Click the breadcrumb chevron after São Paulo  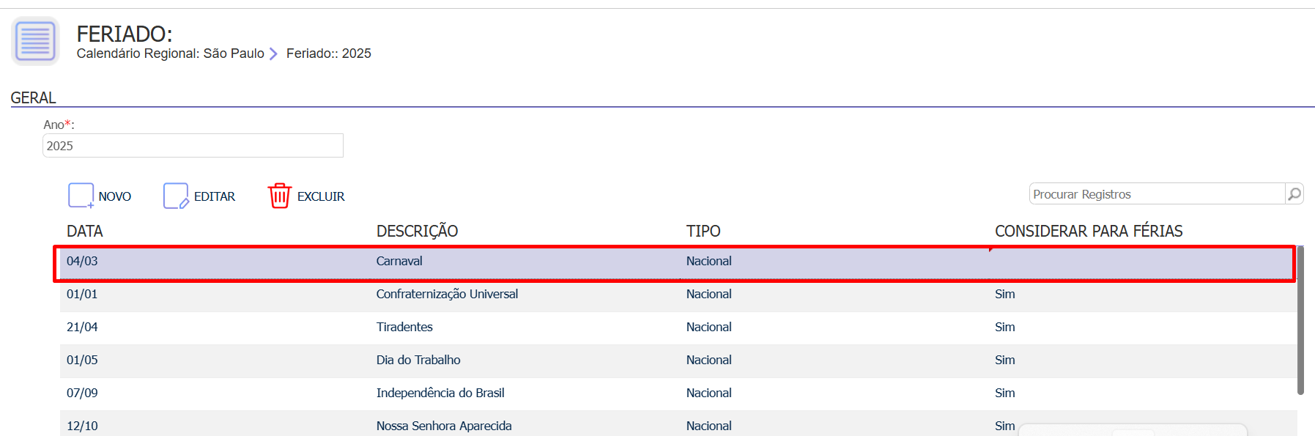coord(273,53)
